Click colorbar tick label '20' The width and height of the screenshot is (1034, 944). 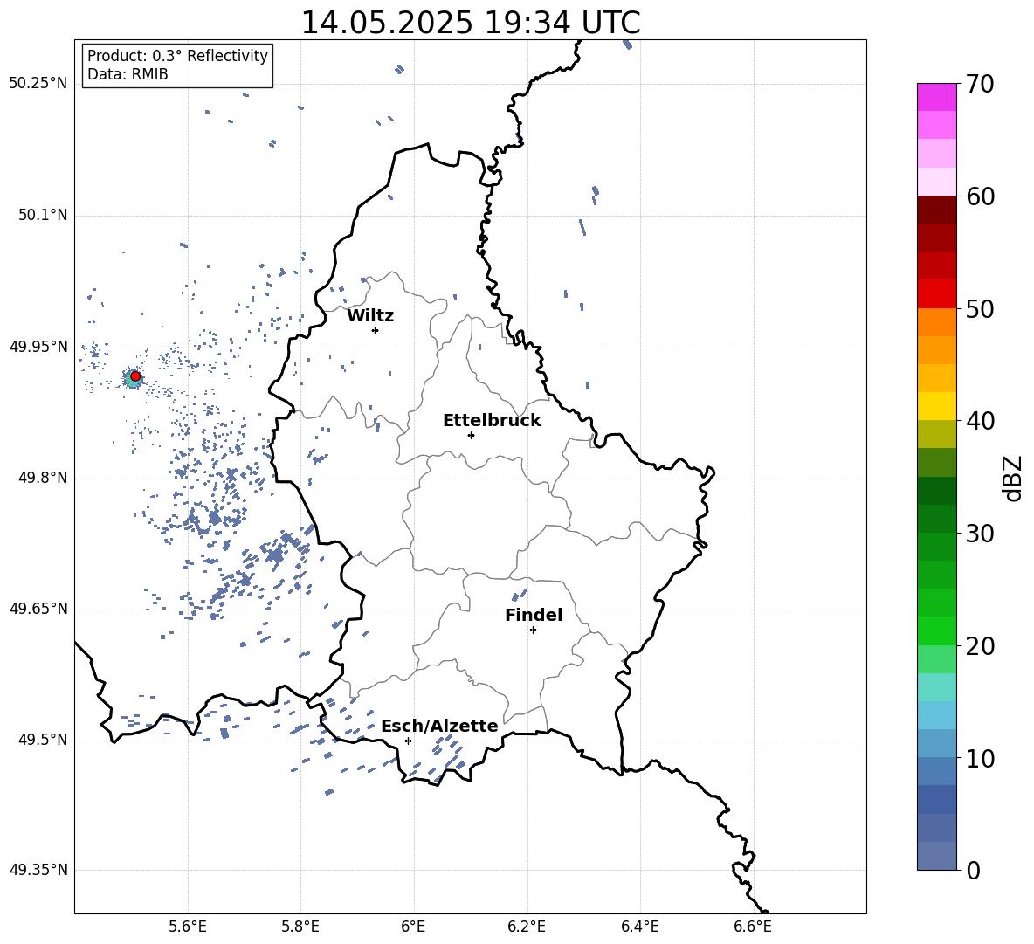(x=980, y=646)
